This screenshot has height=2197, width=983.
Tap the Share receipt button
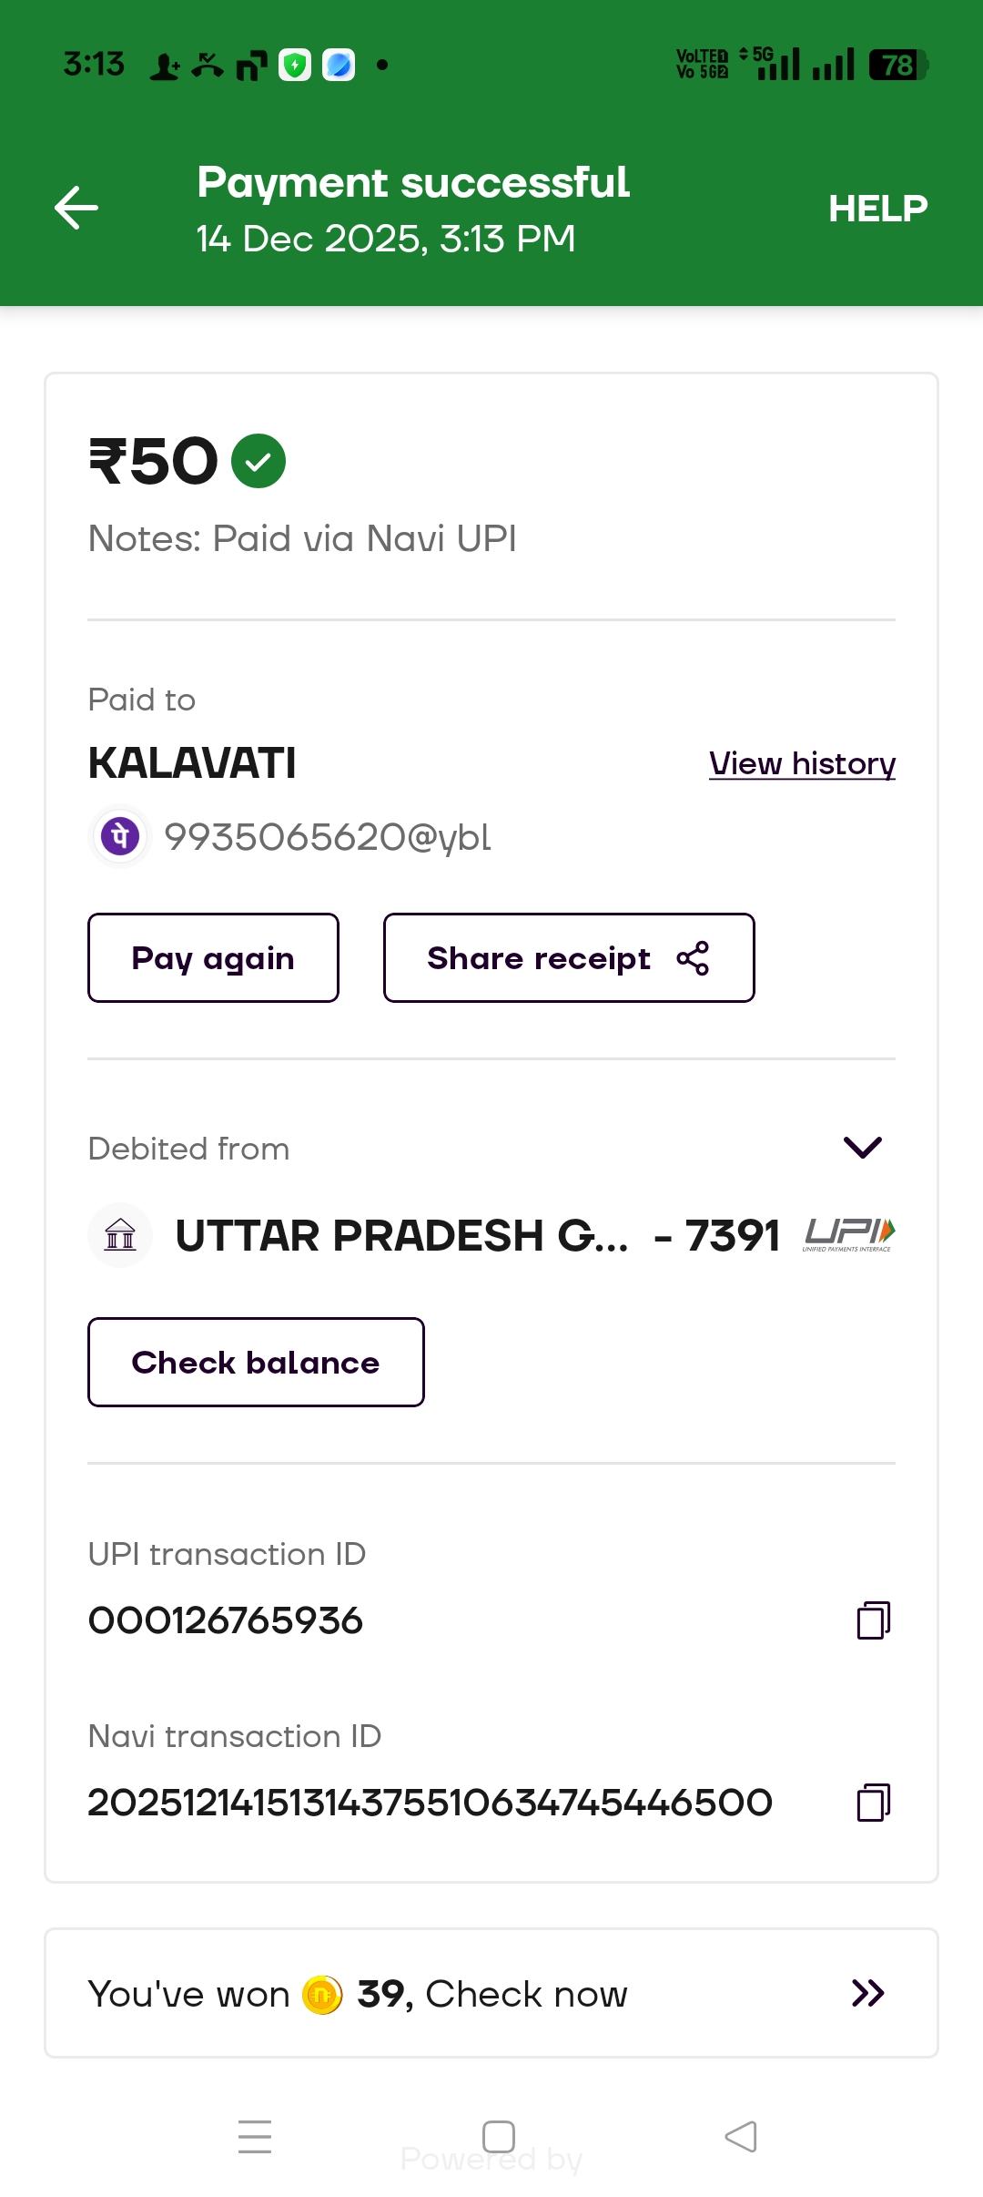click(x=568, y=958)
